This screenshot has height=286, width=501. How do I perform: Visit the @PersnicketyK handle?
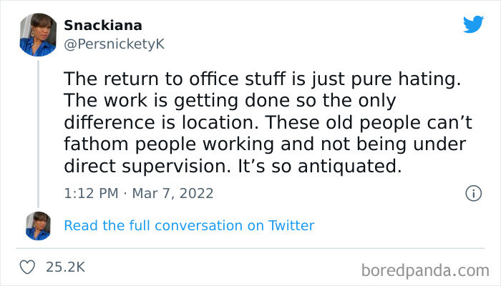pos(115,44)
